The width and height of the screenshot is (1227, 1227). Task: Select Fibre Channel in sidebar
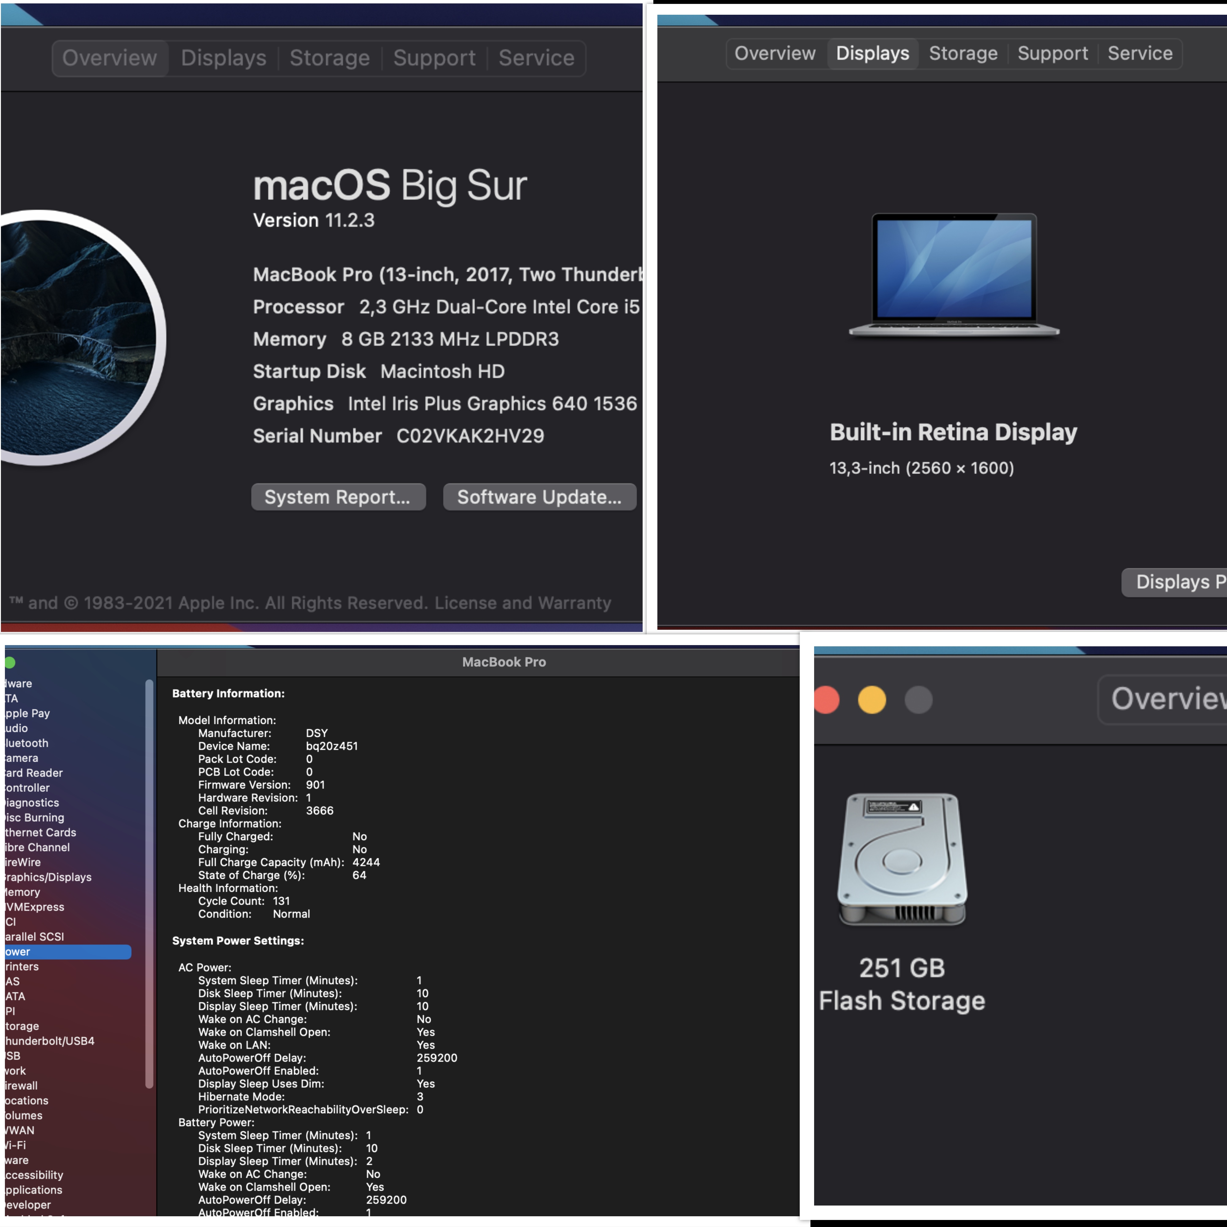pyautogui.click(x=37, y=847)
